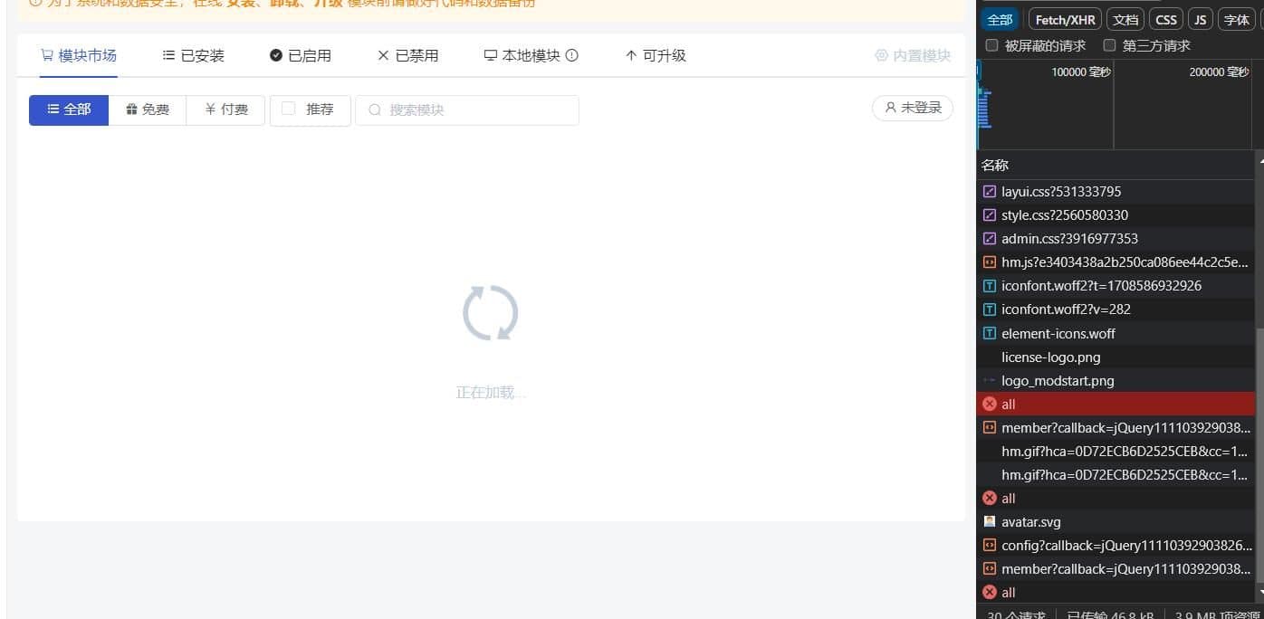Image resolution: width=1264 pixels, height=619 pixels.
Task: Click the script icon beside hm.js request
Action: point(990,263)
